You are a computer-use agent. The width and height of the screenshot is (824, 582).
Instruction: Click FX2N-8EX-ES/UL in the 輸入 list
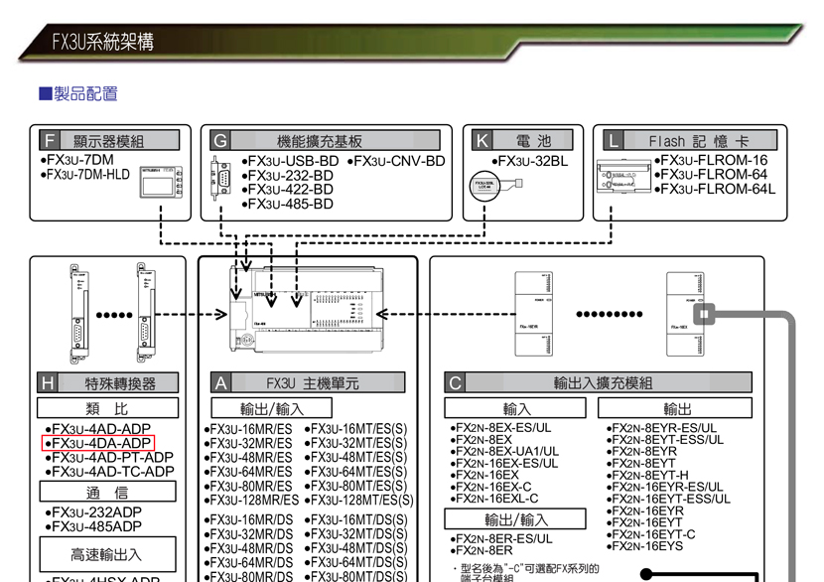point(501,428)
